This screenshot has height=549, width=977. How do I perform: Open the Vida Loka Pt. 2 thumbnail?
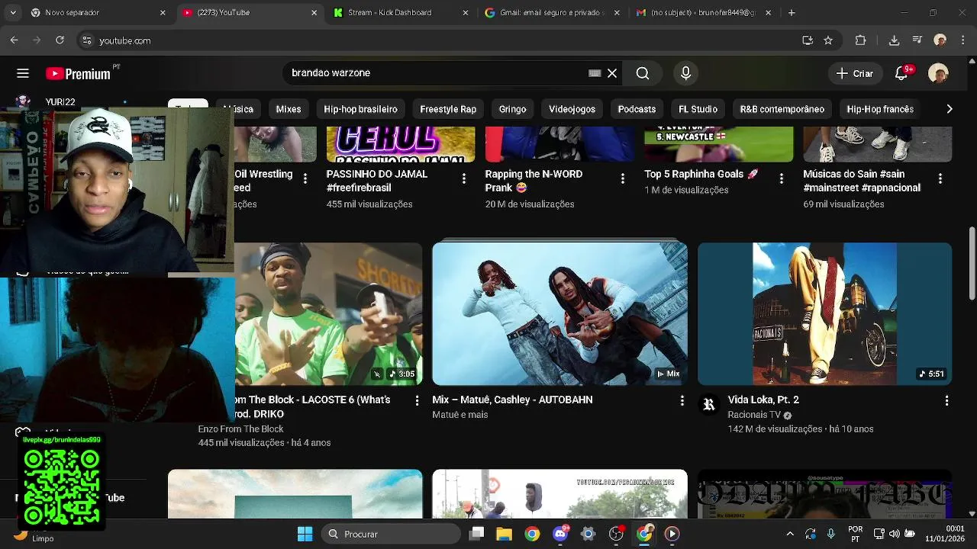point(824,314)
